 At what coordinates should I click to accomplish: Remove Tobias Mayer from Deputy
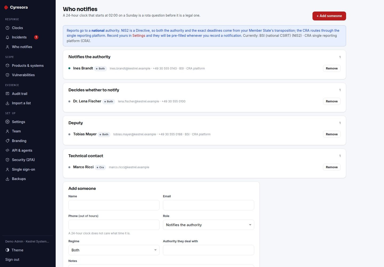332,134
